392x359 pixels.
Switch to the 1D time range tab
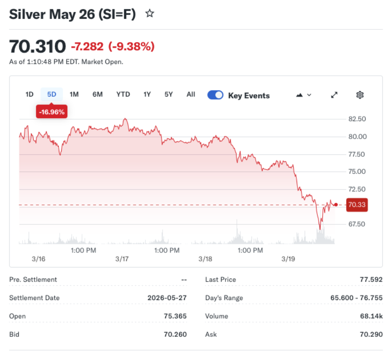29,94
